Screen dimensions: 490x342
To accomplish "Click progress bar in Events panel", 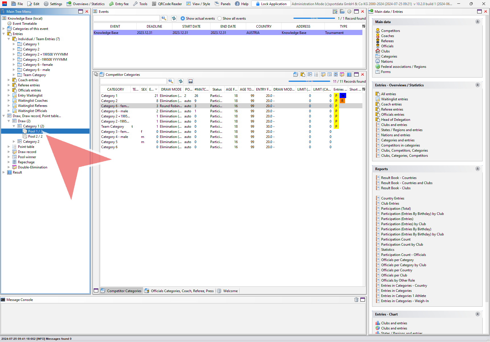I will coord(314,18).
